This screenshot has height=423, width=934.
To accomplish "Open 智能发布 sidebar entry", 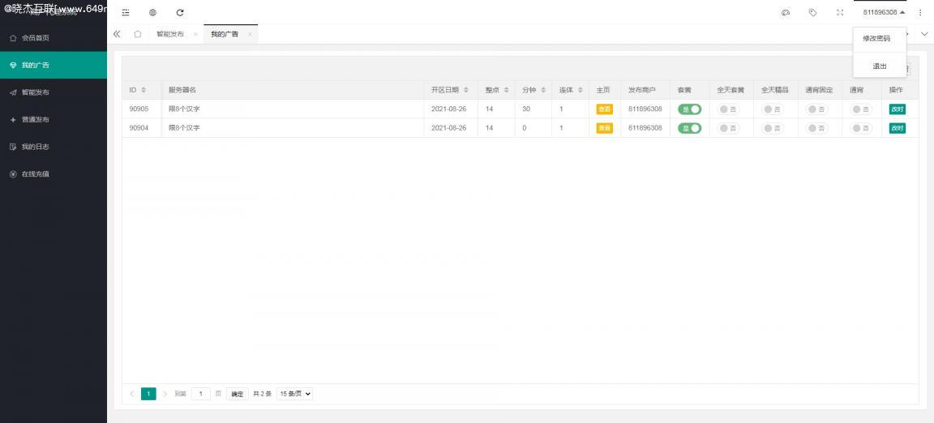I will (x=54, y=92).
